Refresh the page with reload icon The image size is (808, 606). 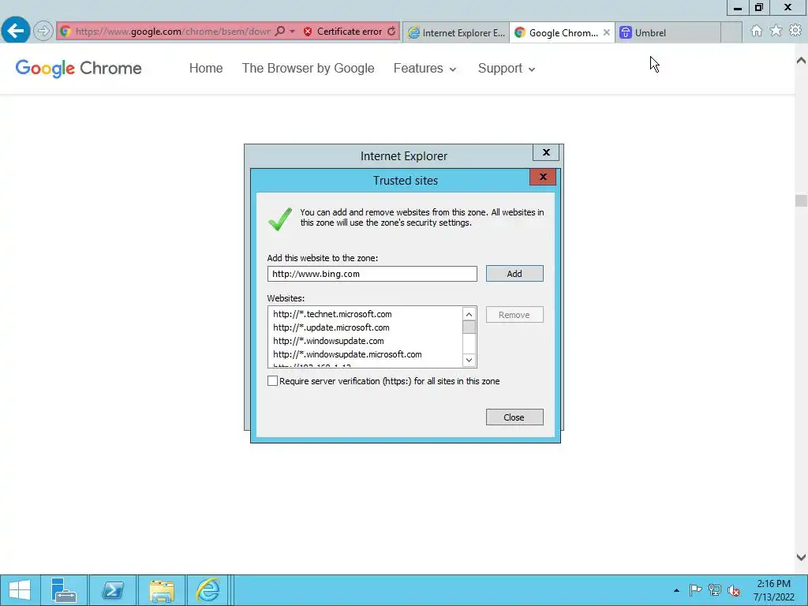tap(391, 32)
